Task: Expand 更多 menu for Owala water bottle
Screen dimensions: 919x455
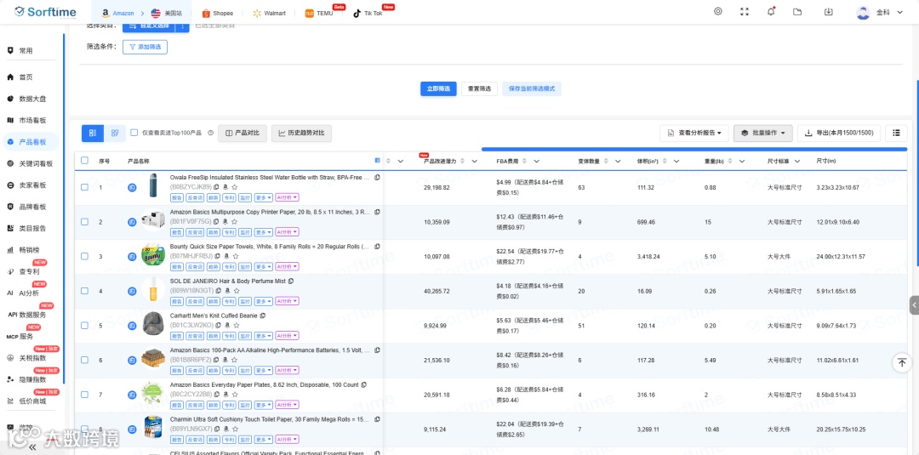Action: tap(263, 198)
